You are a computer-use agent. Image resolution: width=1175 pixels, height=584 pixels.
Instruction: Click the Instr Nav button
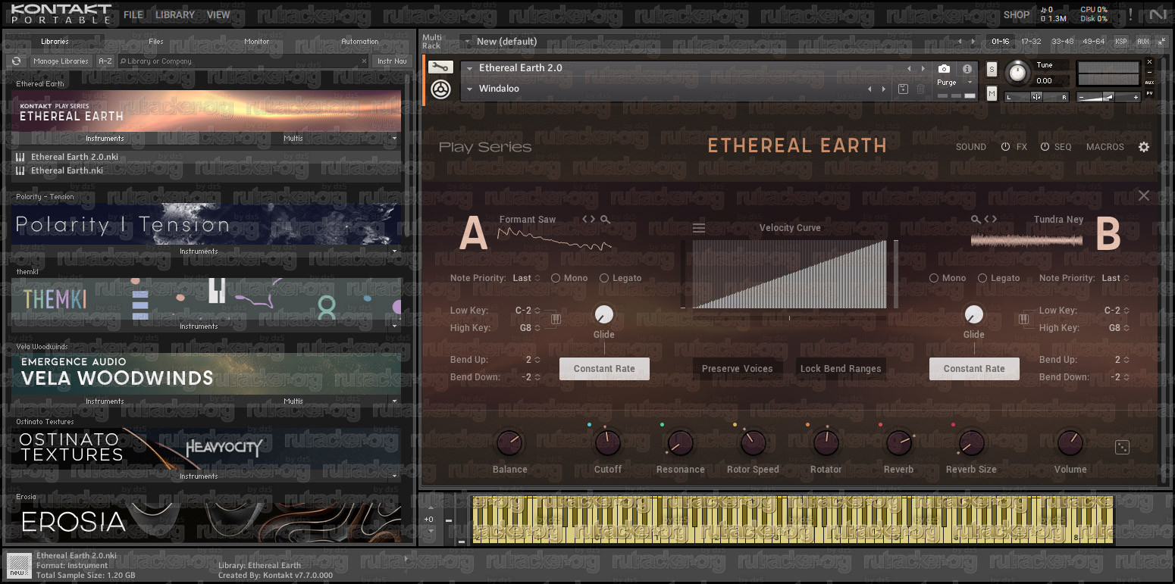point(392,61)
